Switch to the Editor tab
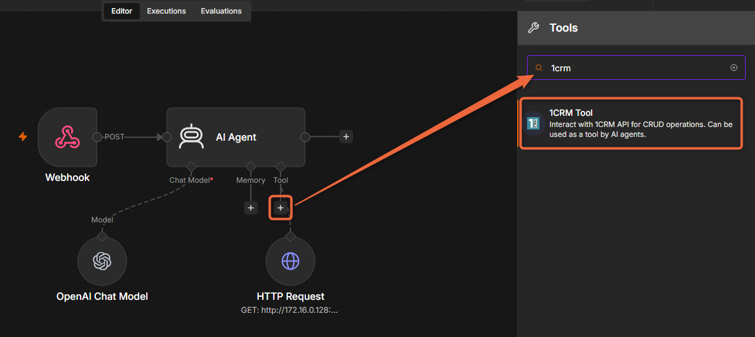Image resolution: width=755 pixels, height=337 pixels. pos(121,11)
